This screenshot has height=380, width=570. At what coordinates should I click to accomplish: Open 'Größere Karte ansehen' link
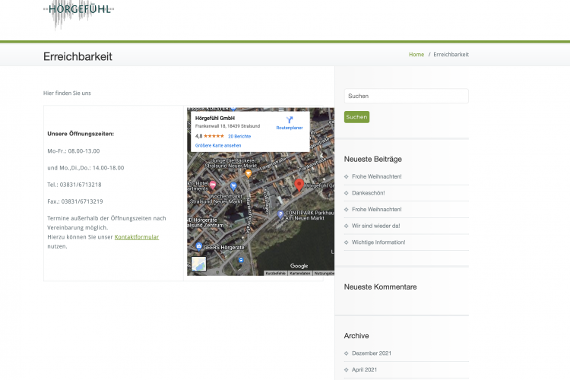(218, 145)
